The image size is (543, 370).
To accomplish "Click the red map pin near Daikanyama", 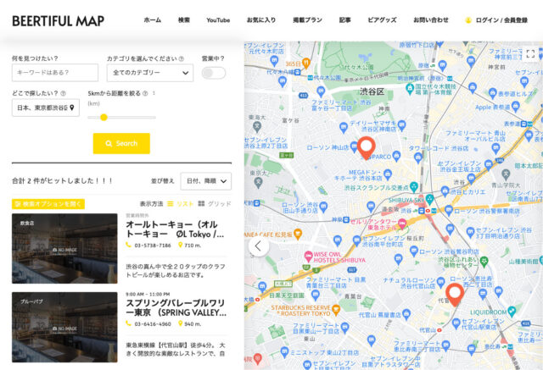I will [x=455, y=295].
